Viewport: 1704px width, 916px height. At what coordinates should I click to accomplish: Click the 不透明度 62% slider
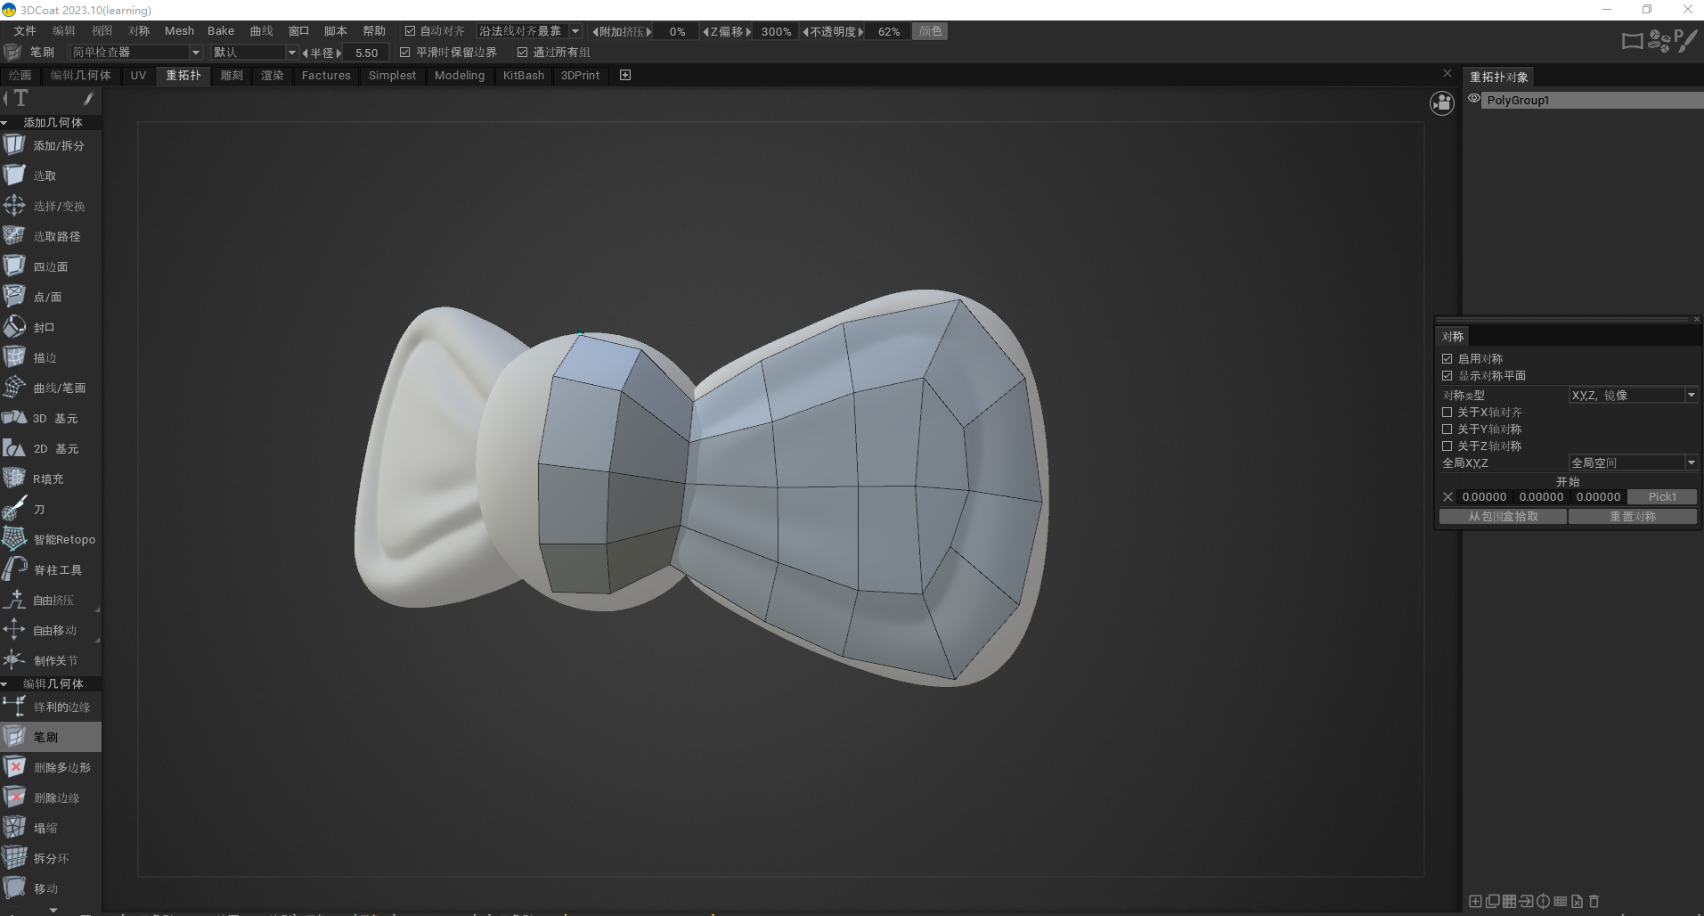point(888,31)
